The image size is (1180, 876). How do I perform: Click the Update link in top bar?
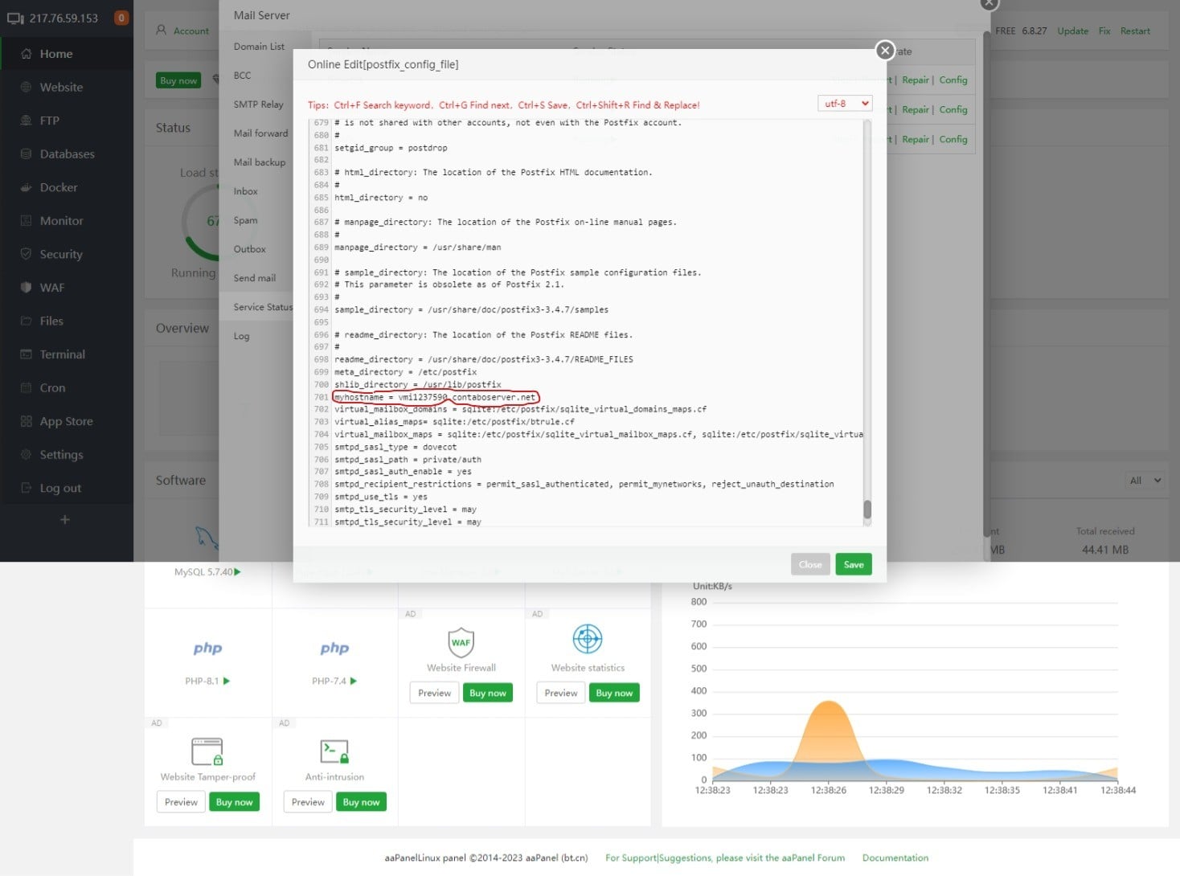(x=1073, y=31)
